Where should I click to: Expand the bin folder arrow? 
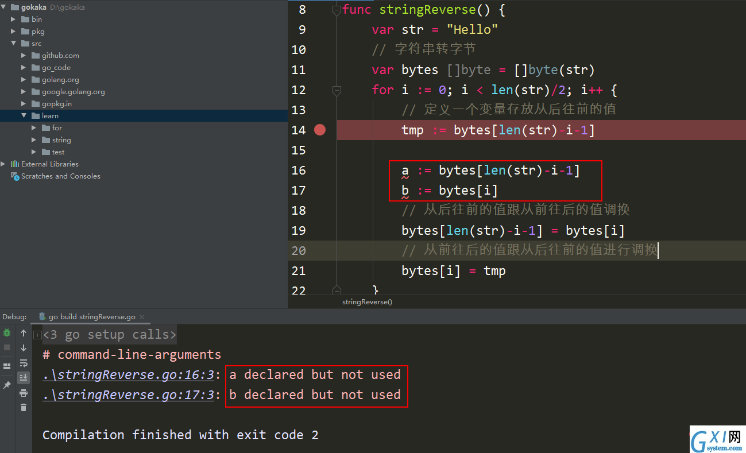[13, 20]
